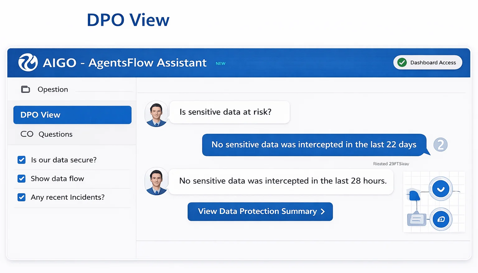Click the blue '22 days' response bubble
The width and height of the screenshot is (478, 273).
[x=314, y=145]
